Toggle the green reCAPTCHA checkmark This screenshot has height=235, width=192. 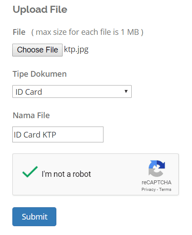click(x=30, y=172)
